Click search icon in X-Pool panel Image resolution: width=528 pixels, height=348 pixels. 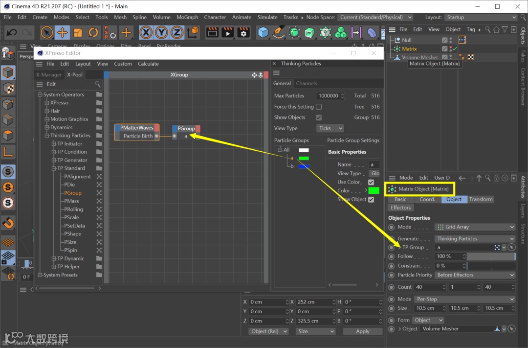click(98, 84)
